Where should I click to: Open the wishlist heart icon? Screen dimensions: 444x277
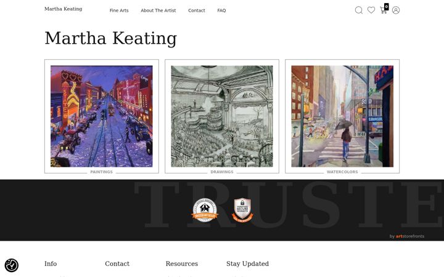371,10
